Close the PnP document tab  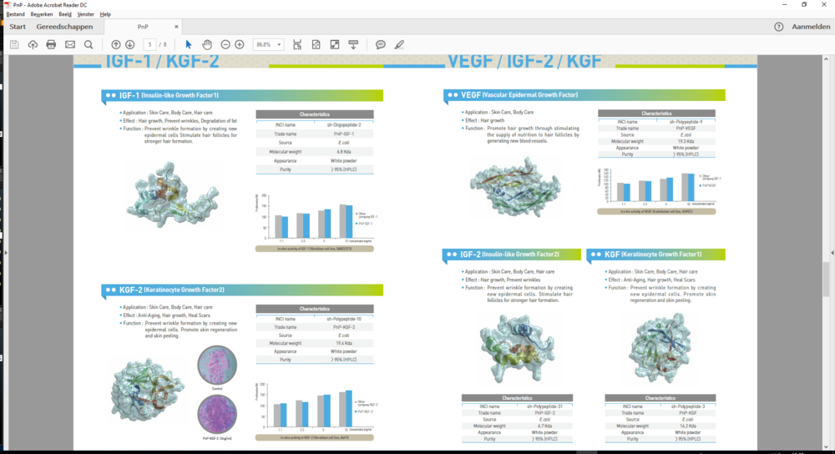(176, 27)
